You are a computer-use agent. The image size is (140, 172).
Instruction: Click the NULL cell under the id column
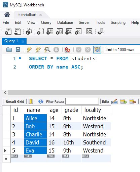point(17,159)
